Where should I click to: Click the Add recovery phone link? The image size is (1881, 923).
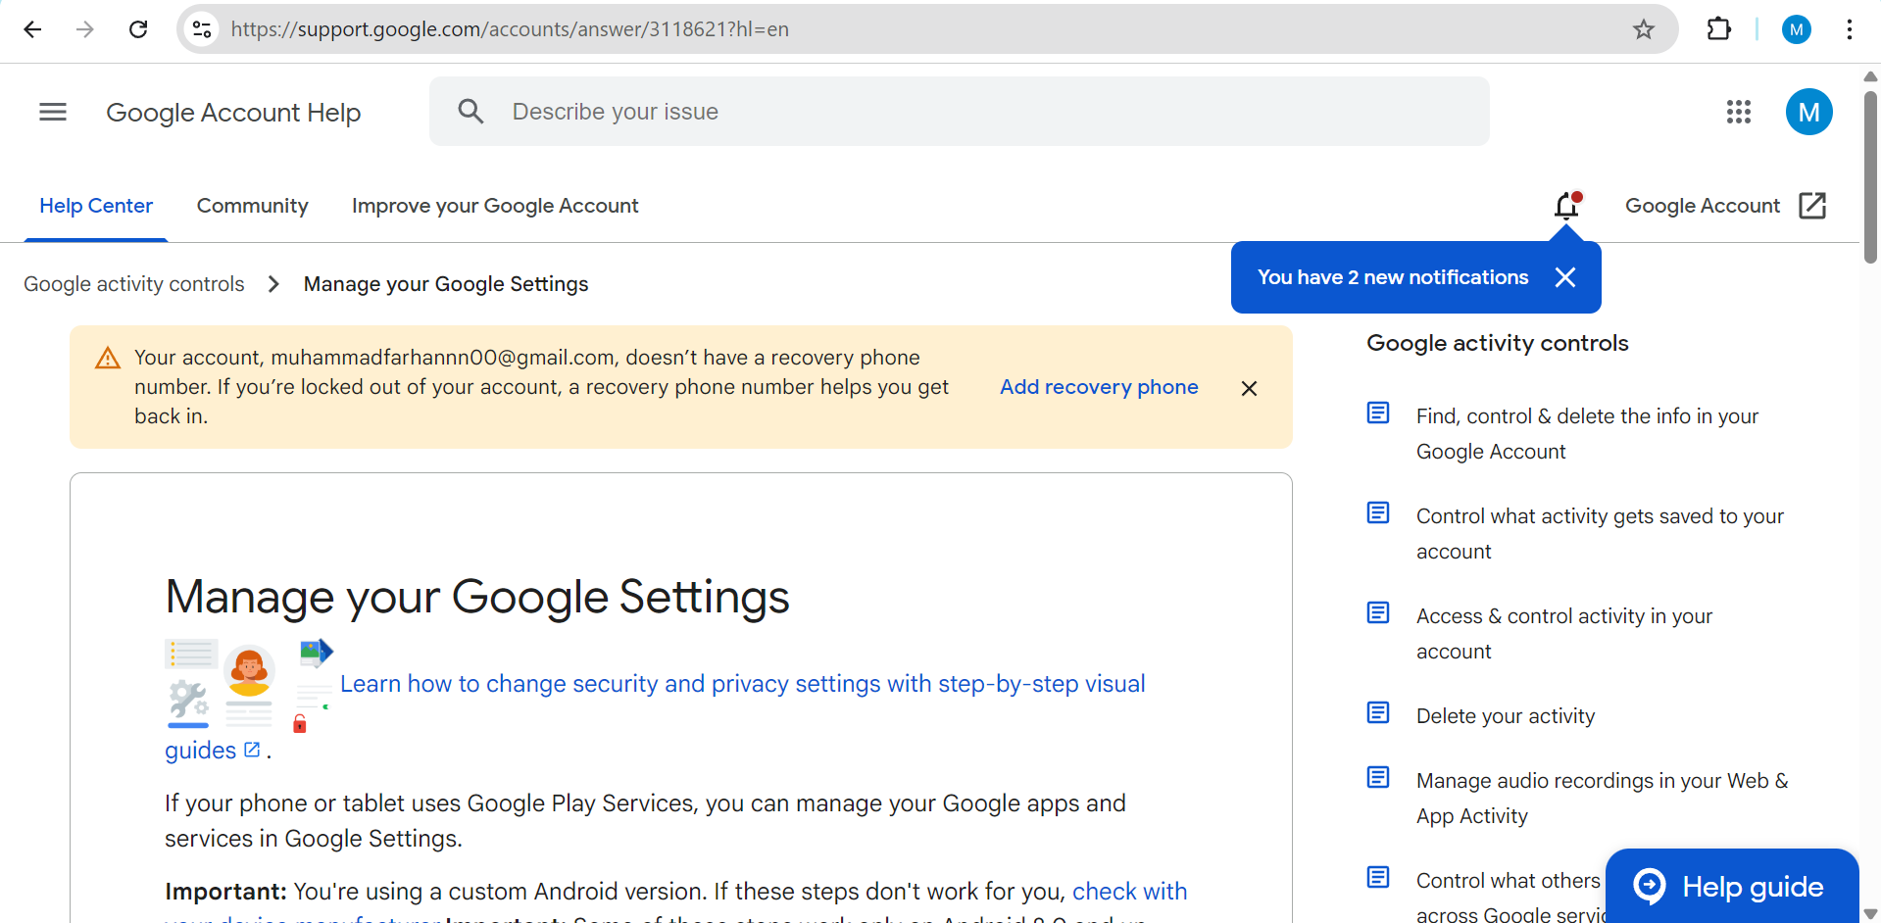[1098, 387]
